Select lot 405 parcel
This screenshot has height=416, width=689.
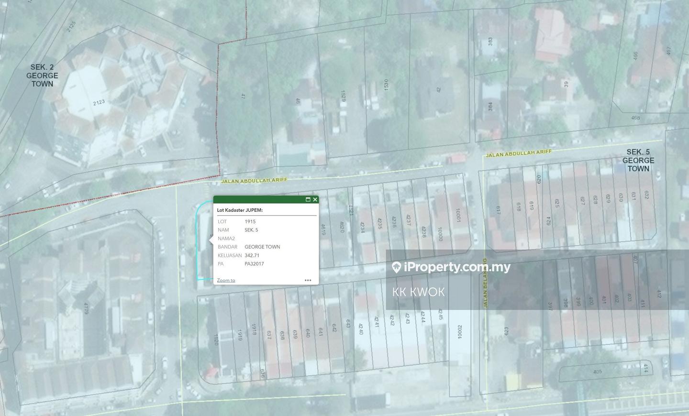pos(597,372)
